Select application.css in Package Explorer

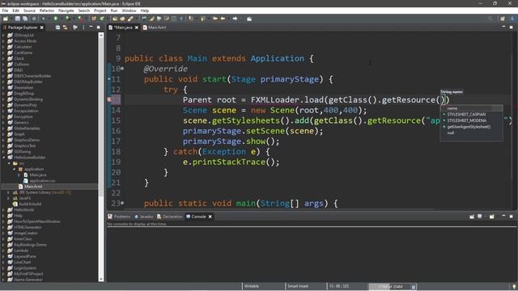(x=42, y=181)
